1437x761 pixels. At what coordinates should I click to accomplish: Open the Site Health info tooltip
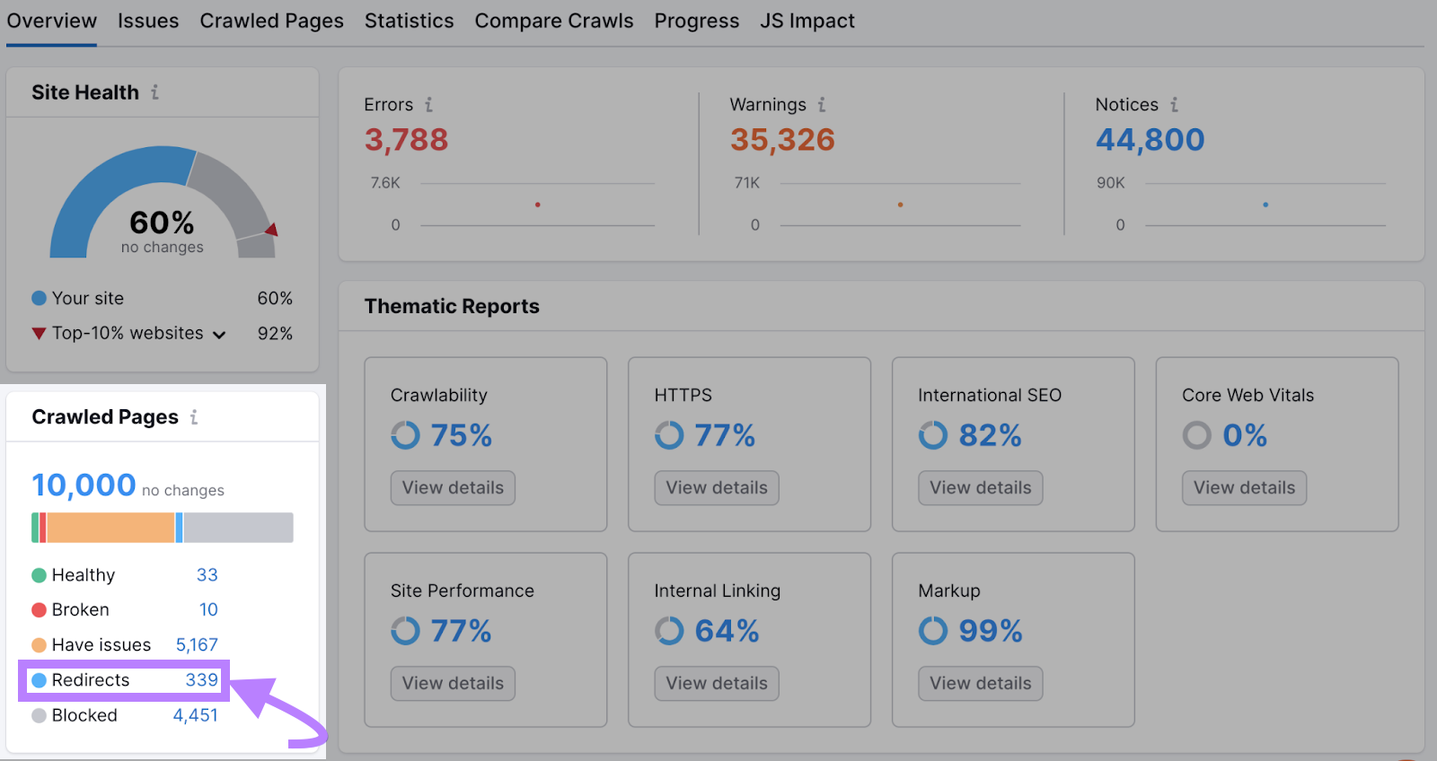tap(157, 92)
